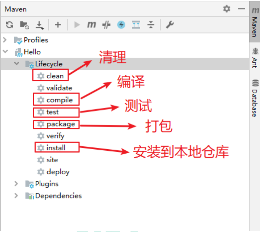The height and width of the screenshot is (232, 260).
Task: Select the compile lifecycle goal
Action: (60, 100)
